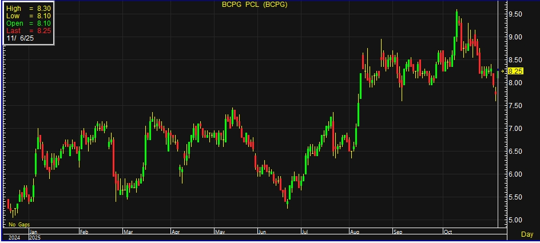Click the BCPG PCL (BCPG) chart title
Screen dimensions: 540x243
pyautogui.click(x=254, y=5)
